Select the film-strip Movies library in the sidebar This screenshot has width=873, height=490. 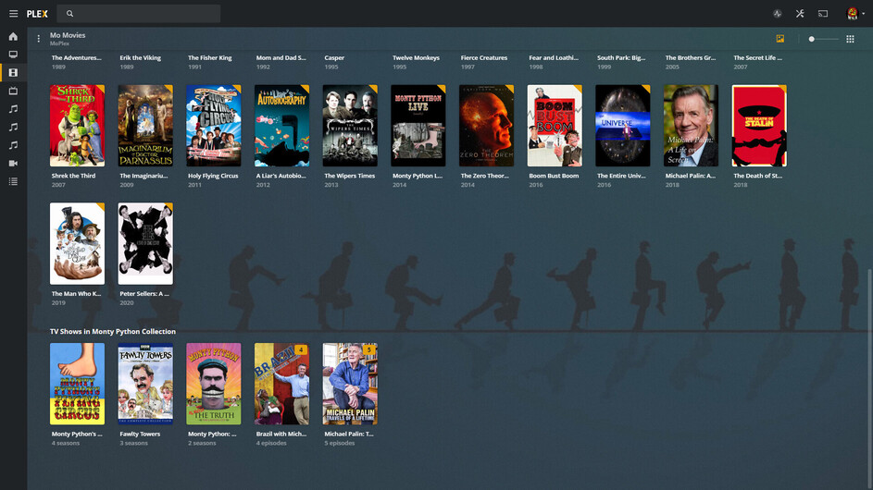(x=13, y=73)
